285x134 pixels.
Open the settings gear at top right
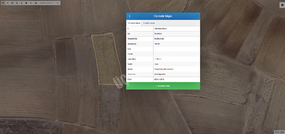click(282, 5)
